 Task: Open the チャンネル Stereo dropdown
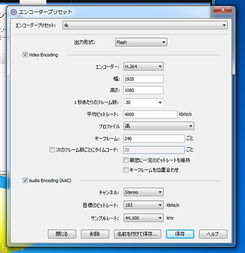click(x=143, y=192)
